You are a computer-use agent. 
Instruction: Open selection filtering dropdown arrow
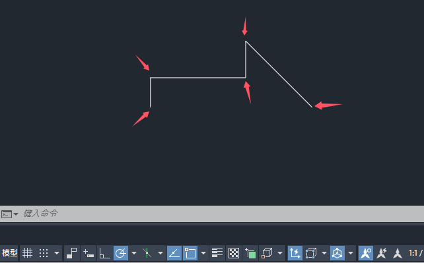pos(324,253)
